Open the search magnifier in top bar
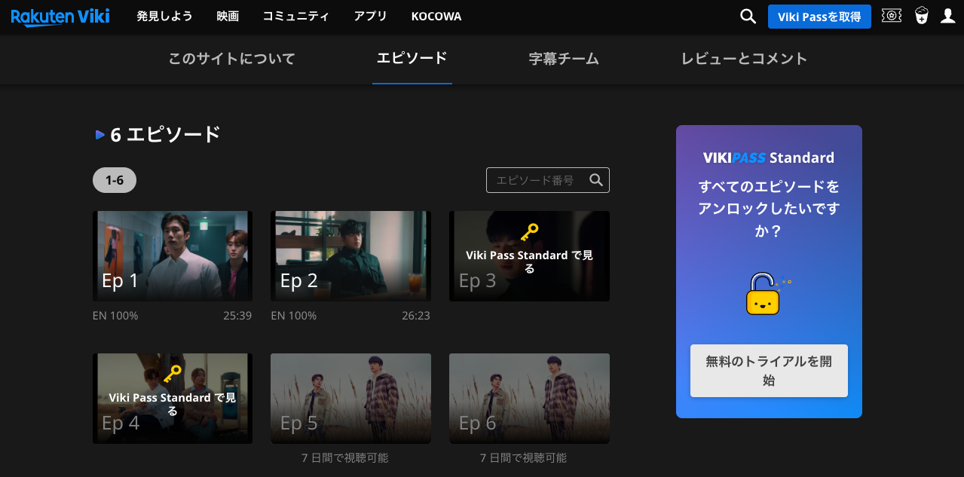Image resolution: width=964 pixels, height=477 pixels. [748, 16]
